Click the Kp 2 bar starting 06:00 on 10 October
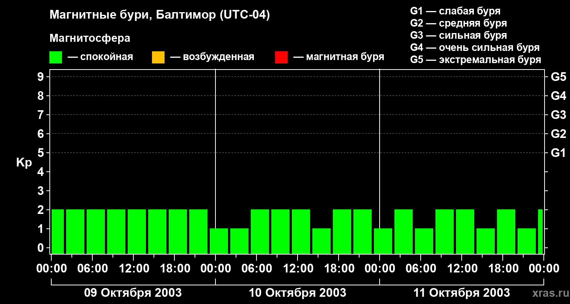This screenshot has height=304, width=570. (x=260, y=231)
